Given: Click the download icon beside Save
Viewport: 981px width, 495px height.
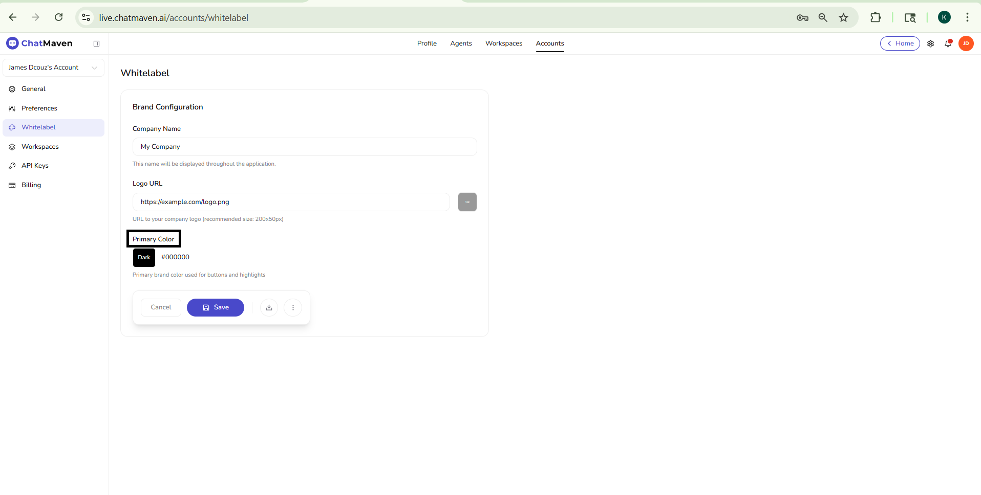Looking at the screenshot, I should [269, 307].
